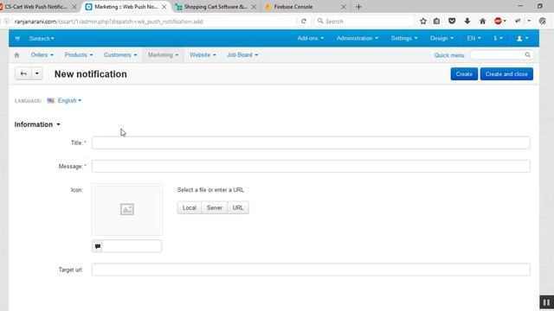Close the CS-Cart Web Push tab
The height and width of the screenshot is (311, 554).
click(x=74, y=7)
